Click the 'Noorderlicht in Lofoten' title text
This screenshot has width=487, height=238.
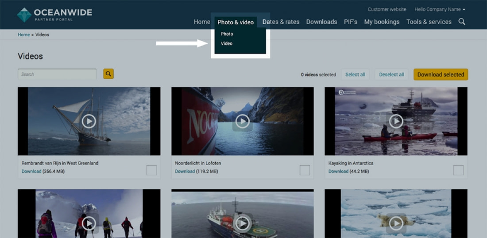[198, 163]
